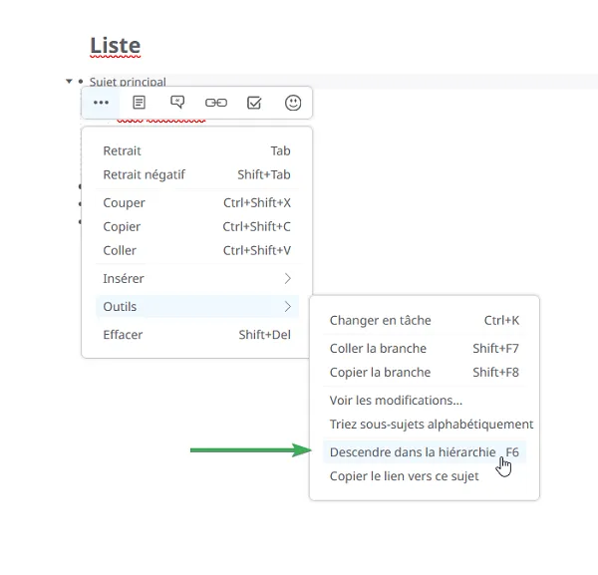Select Coller la branche option
598x575 pixels.
[425, 349]
